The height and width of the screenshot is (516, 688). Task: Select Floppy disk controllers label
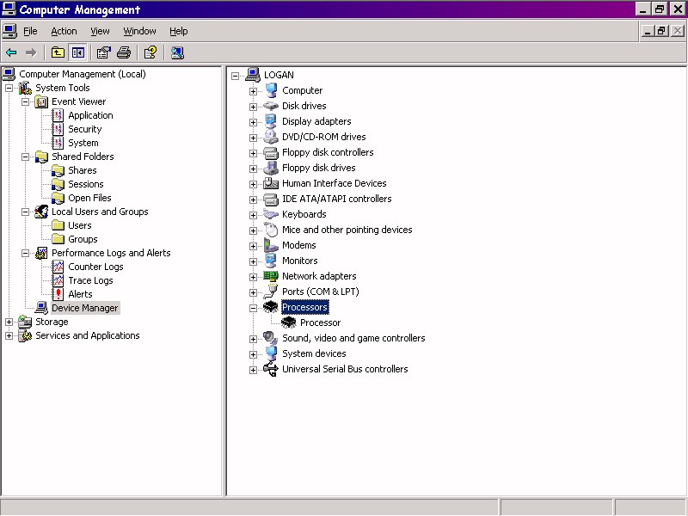[x=328, y=152]
